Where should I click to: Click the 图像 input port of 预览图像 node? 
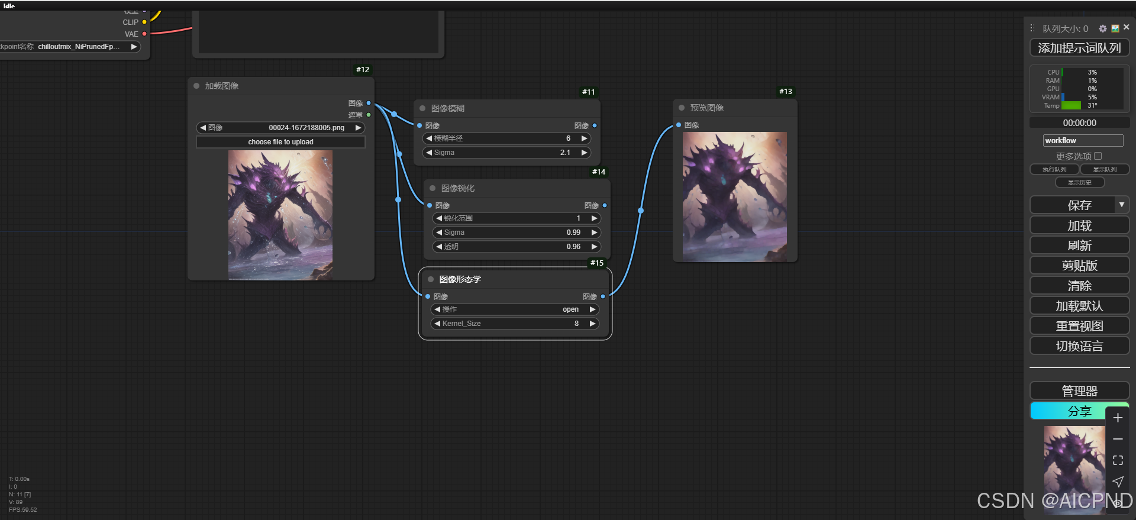(679, 125)
